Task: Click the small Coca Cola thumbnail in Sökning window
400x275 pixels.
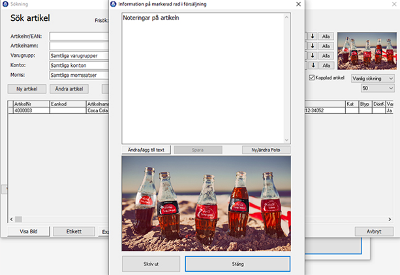Action: pos(367,51)
